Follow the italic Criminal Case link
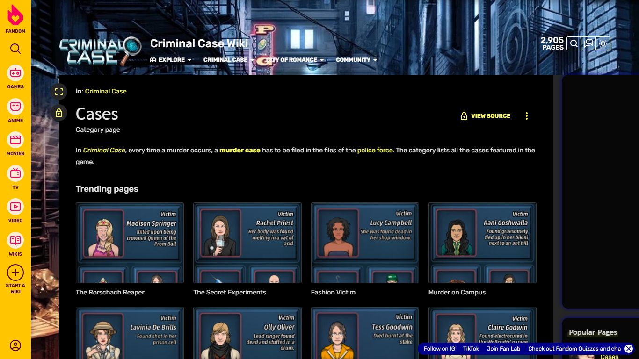 104,150
